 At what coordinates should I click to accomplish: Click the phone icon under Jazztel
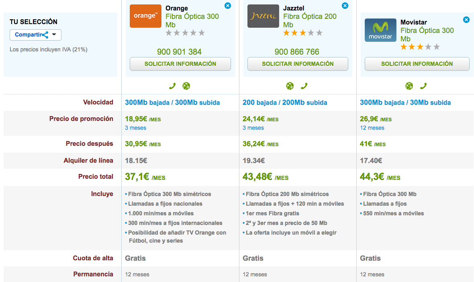pos(304,86)
